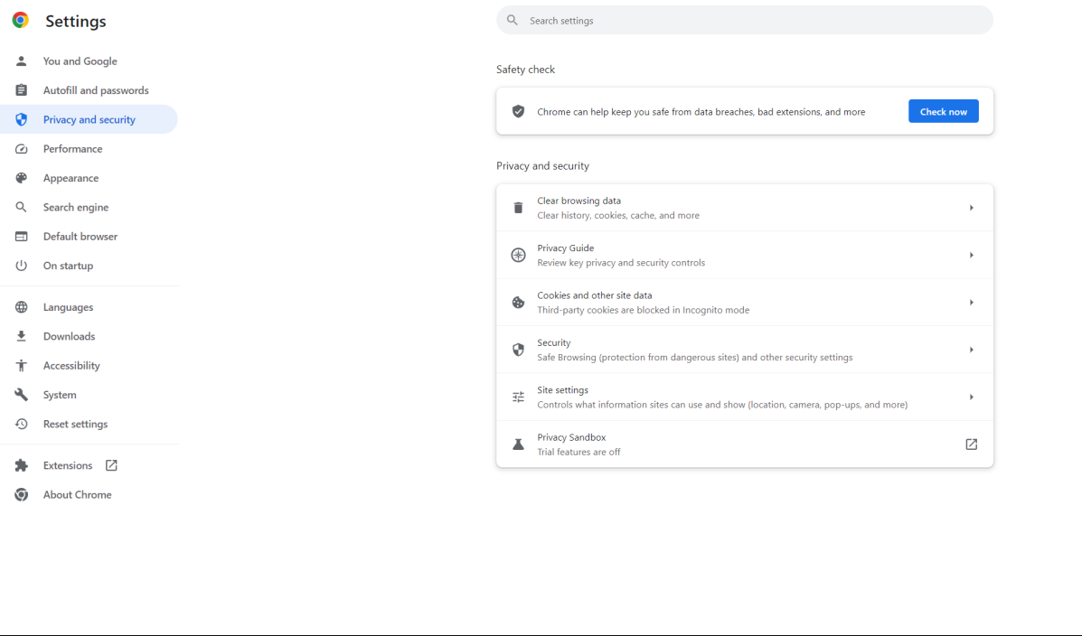The image size is (1082, 636).
Task: Click the wrench icon for System
Action: tap(22, 395)
